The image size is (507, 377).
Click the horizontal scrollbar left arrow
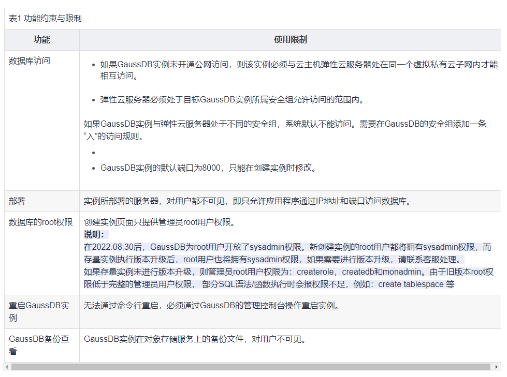click(7, 367)
